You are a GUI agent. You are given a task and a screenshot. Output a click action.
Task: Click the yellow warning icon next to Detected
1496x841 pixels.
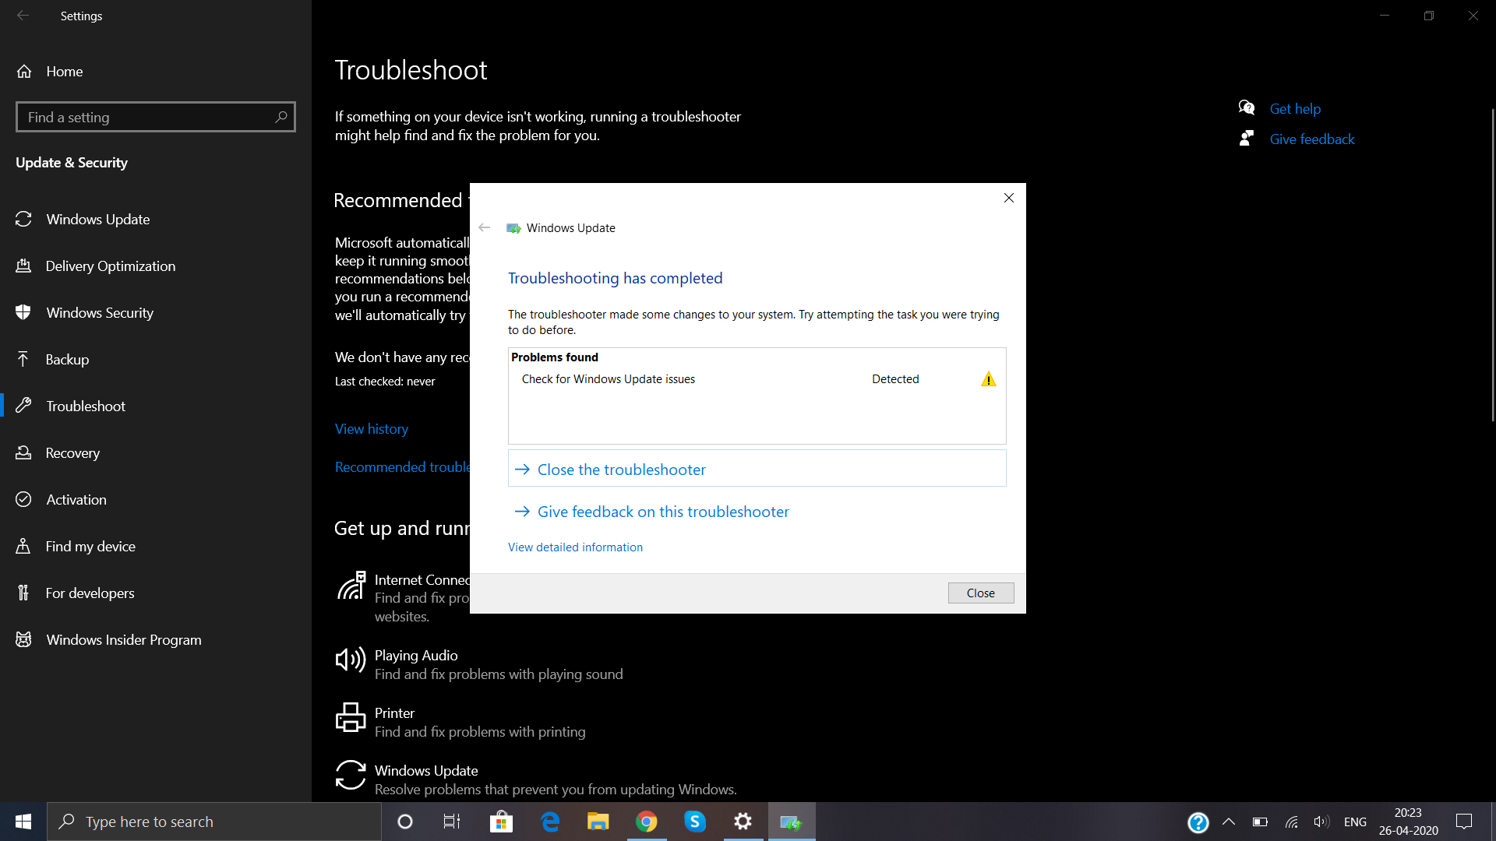coord(988,379)
